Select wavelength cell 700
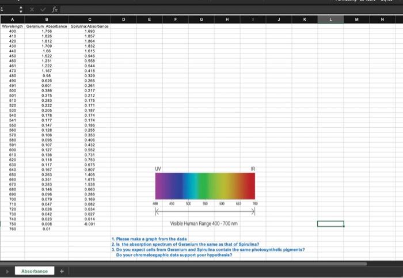The image size is (403, 278). [x=12, y=199]
